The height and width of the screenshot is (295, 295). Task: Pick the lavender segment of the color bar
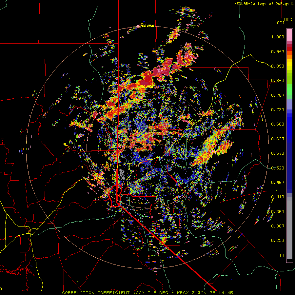pos(289,105)
